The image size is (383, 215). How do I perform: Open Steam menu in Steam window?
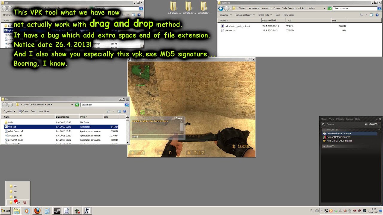[324, 119]
